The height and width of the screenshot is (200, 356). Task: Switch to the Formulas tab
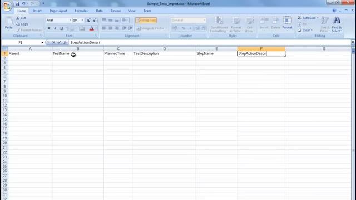coord(81,11)
